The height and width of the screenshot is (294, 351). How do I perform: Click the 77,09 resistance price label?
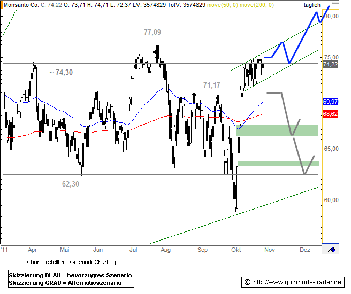click(x=152, y=32)
